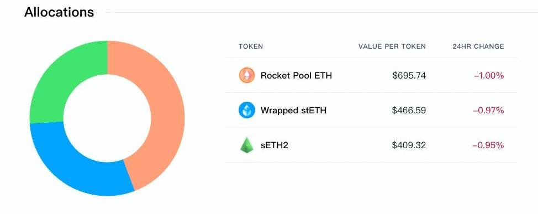Sort by VALUE PER TOKEN column header
Screen dimensions: 538x214
tap(392, 46)
